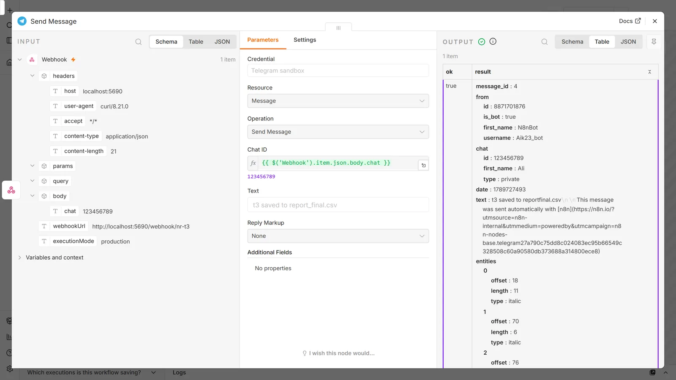
Task: Search the output panel data
Action: click(544, 42)
